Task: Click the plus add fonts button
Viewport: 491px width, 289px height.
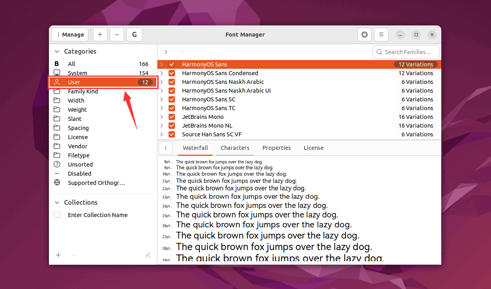Action: 100,35
